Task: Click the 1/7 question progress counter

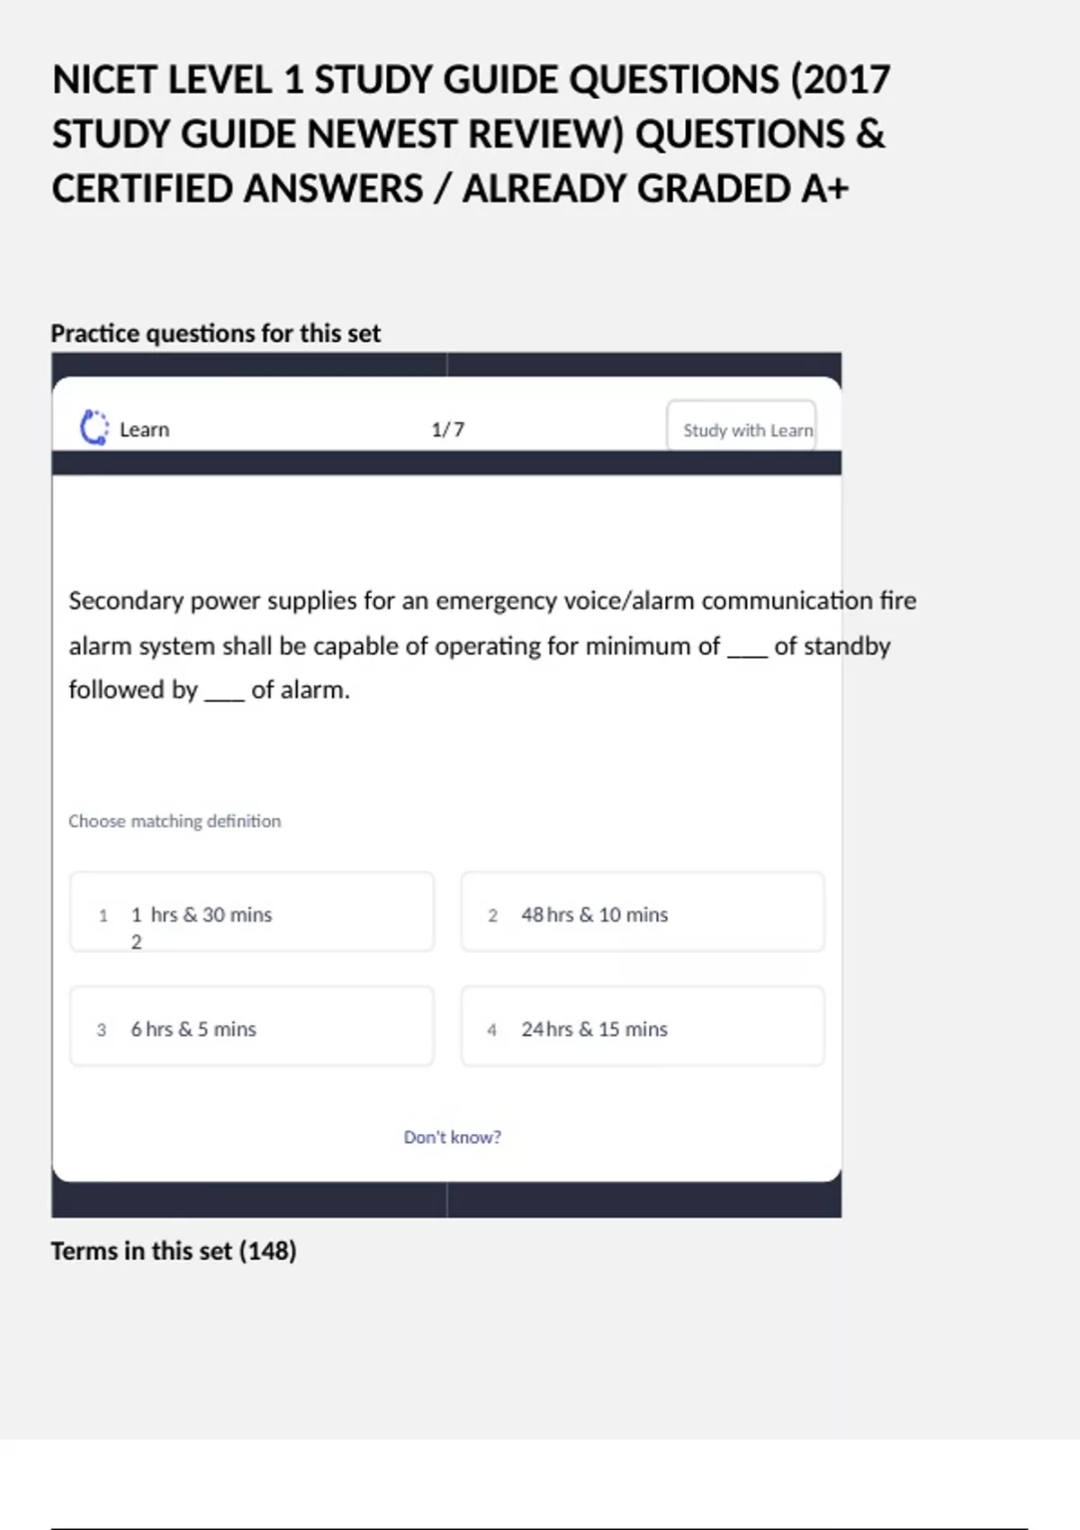Action: (447, 430)
